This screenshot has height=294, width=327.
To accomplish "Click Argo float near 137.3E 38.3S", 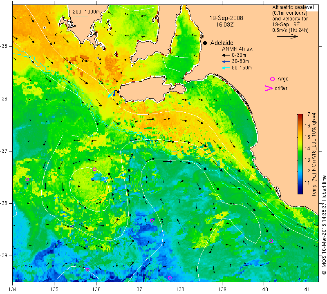I will (152, 220).
